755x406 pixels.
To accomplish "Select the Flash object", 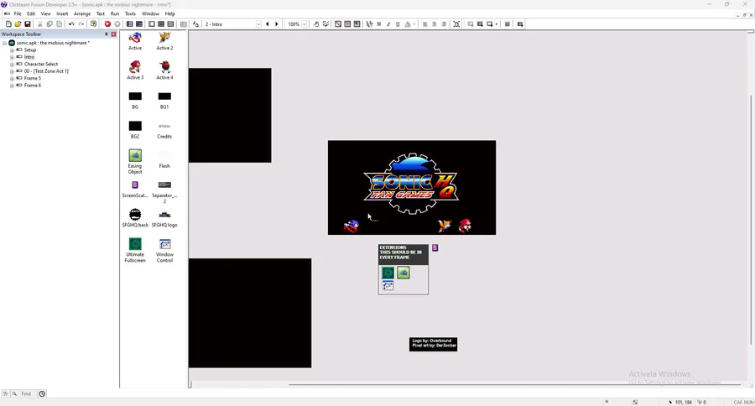I will [164, 155].
